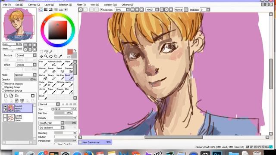Enable Preserve Opacity
Image resolution: width=276 pixels, height=155 pixels.
[3, 84]
